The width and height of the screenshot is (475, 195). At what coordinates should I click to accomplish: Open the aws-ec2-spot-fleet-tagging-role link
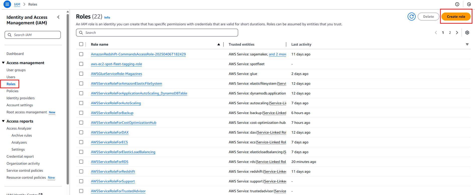coord(116,64)
